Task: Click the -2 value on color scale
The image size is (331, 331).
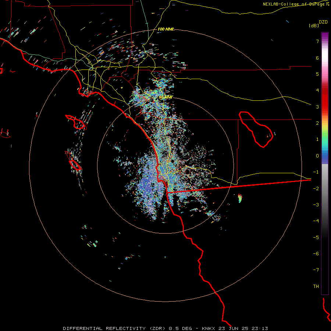Action: coord(316,189)
